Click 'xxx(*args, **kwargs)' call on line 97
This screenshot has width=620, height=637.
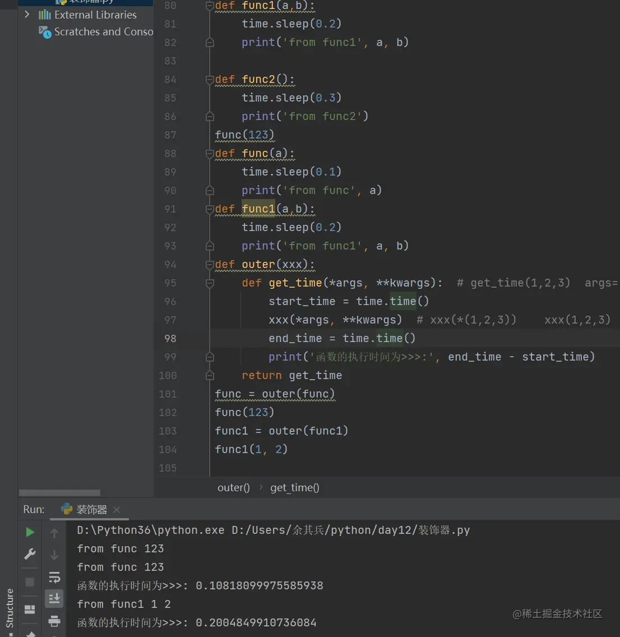[335, 320]
